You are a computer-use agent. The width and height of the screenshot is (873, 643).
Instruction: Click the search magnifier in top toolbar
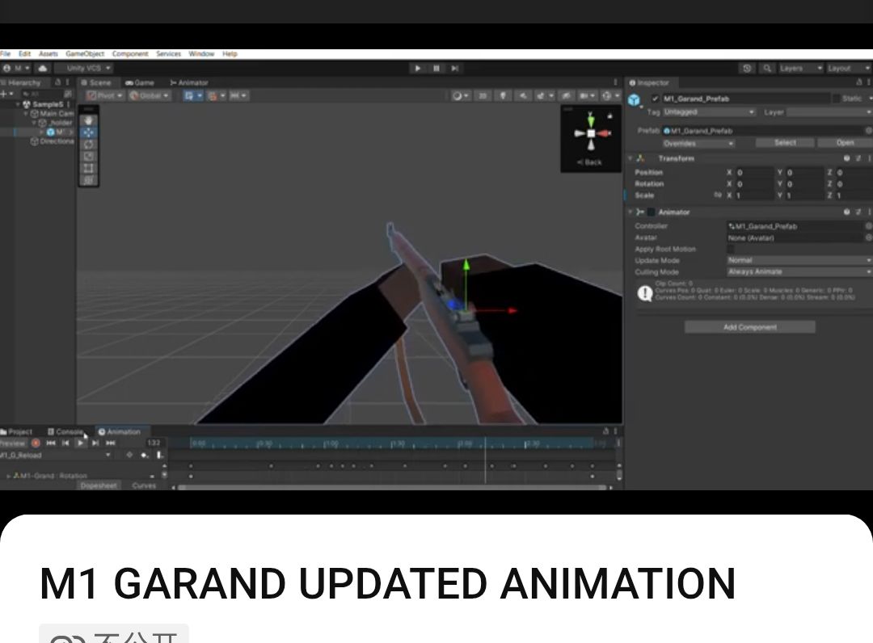point(767,68)
